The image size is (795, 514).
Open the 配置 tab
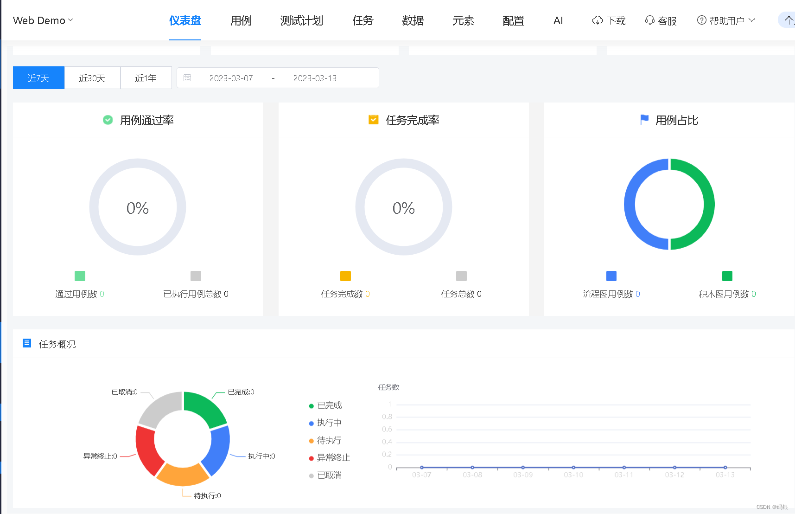513,20
